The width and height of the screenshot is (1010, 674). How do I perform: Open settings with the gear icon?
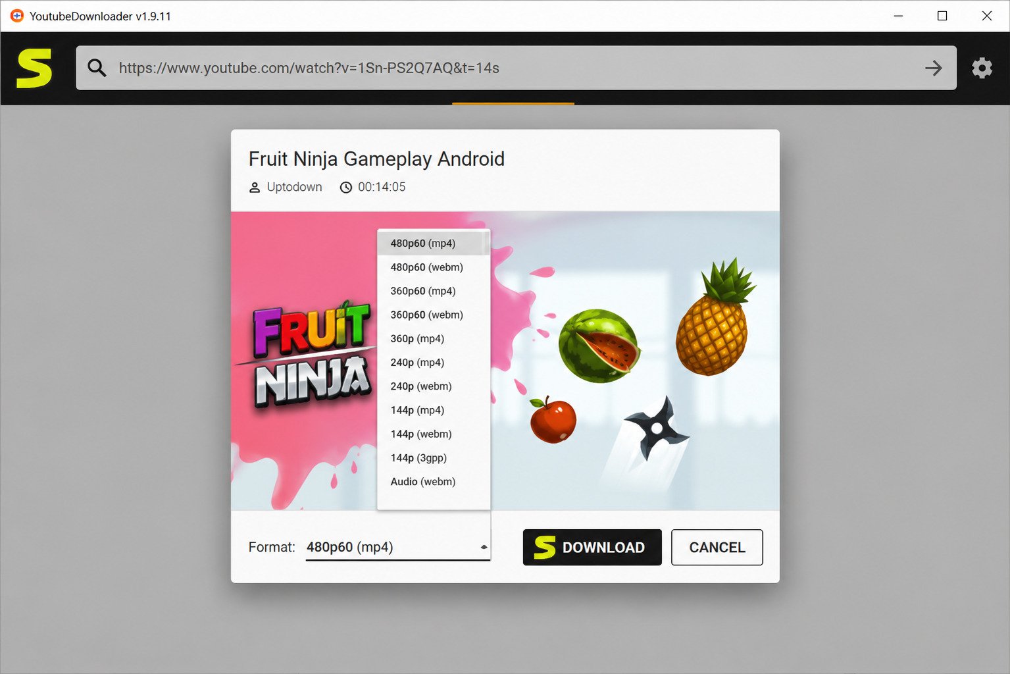(982, 68)
